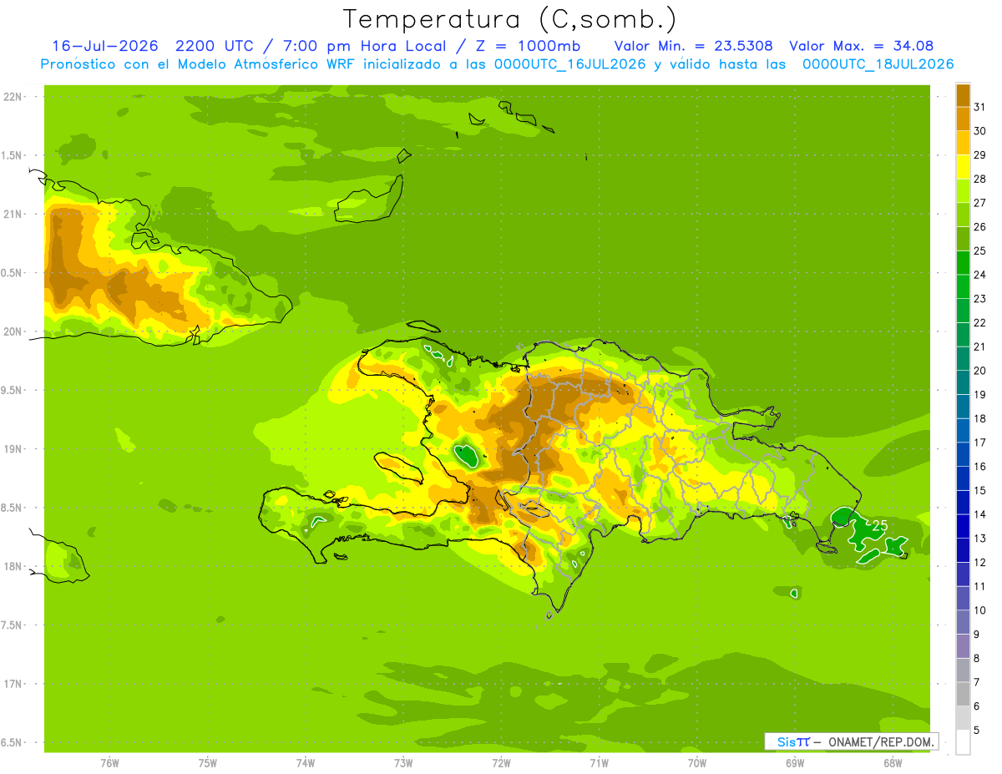Screen dimensions: 1002x774
Task: Click the '76W' longitude label
Action: point(109,762)
